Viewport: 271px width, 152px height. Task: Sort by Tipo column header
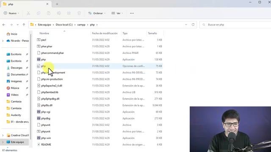125,33
